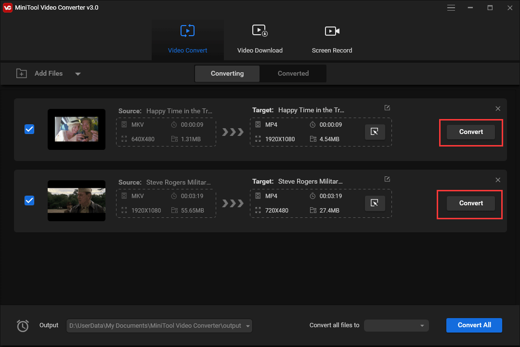Click the MiniTool Video Converter logo icon
The width and height of the screenshot is (520, 347).
(7, 8)
